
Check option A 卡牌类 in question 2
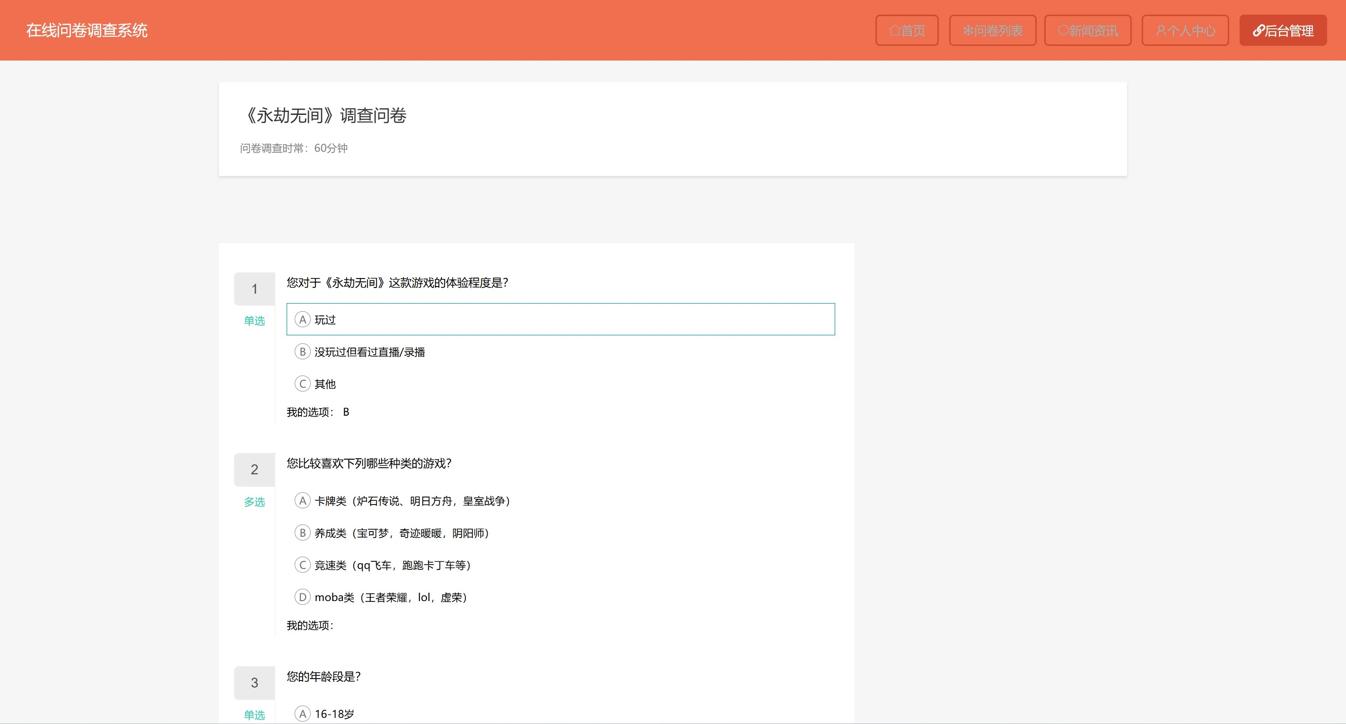coord(412,501)
